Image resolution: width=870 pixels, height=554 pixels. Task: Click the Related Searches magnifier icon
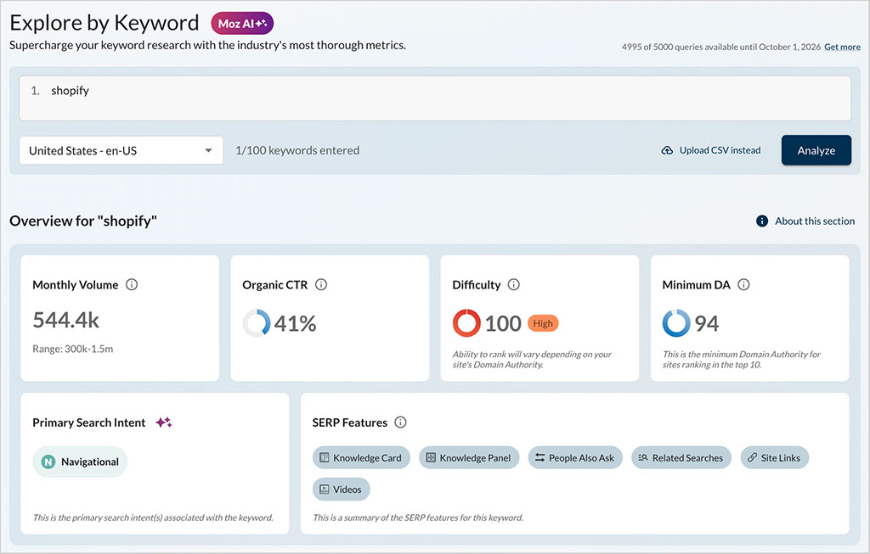643,457
